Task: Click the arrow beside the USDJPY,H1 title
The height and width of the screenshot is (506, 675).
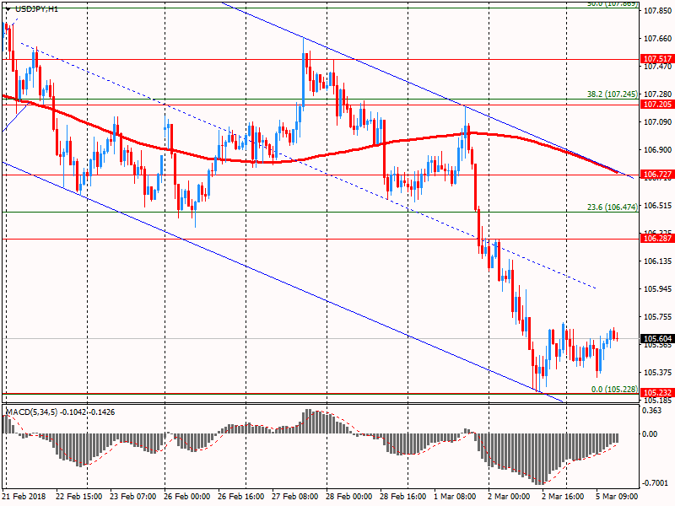Action: tap(8, 8)
